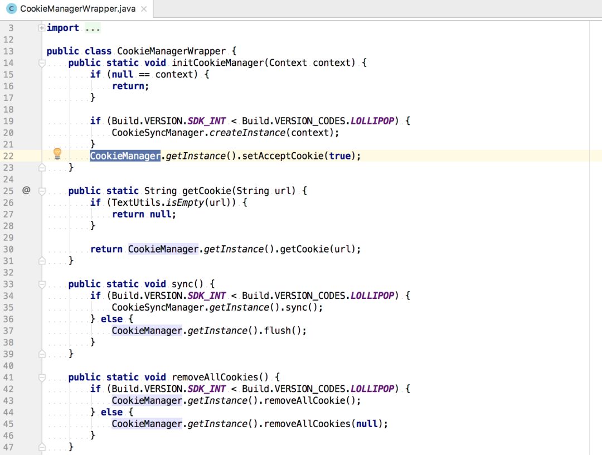Click the 'true' literal on line 22

tap(340, 156)
